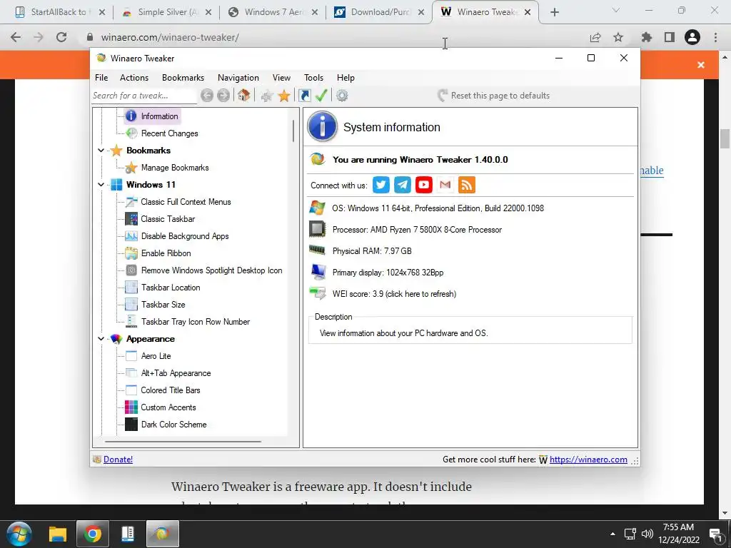
Task: Select Classic Full Context Menus
Action: coord(186,202)
